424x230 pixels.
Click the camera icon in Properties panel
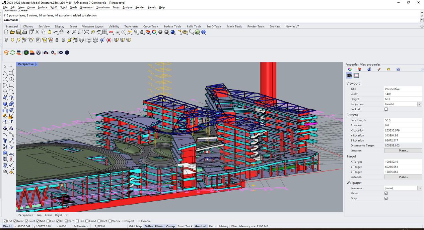(349, 76)
